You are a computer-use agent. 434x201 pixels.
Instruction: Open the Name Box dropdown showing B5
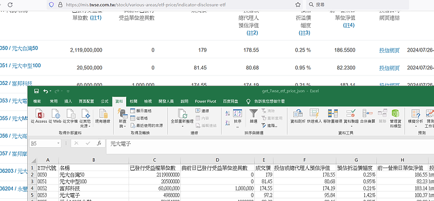tap(58, 143)
